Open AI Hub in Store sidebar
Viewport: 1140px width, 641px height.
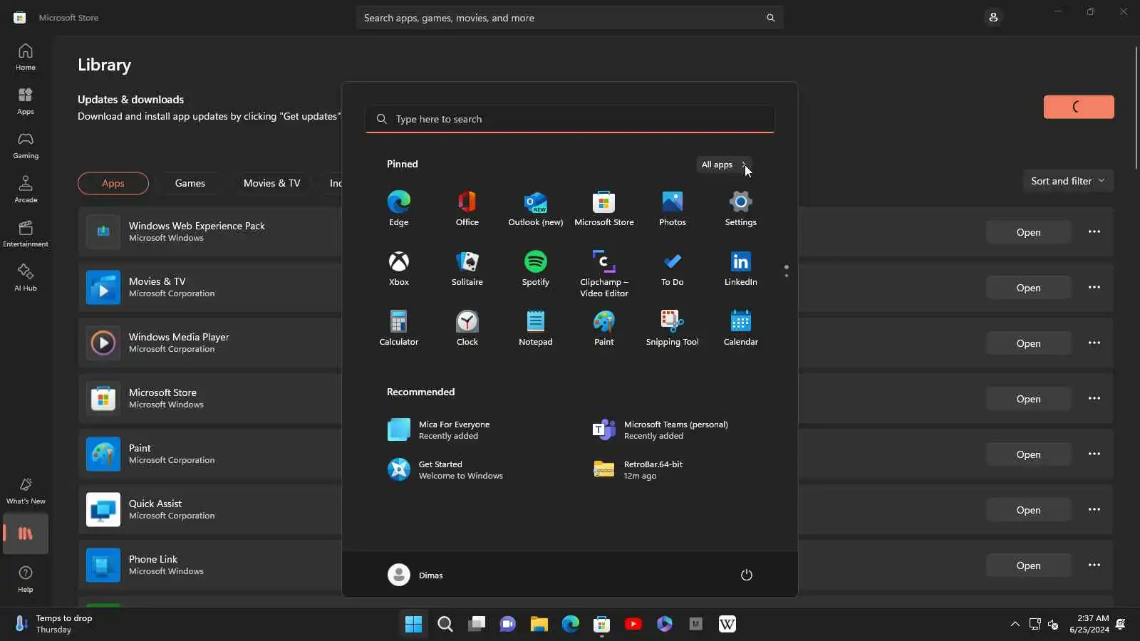pyautogui.click(x=26, y=278)
